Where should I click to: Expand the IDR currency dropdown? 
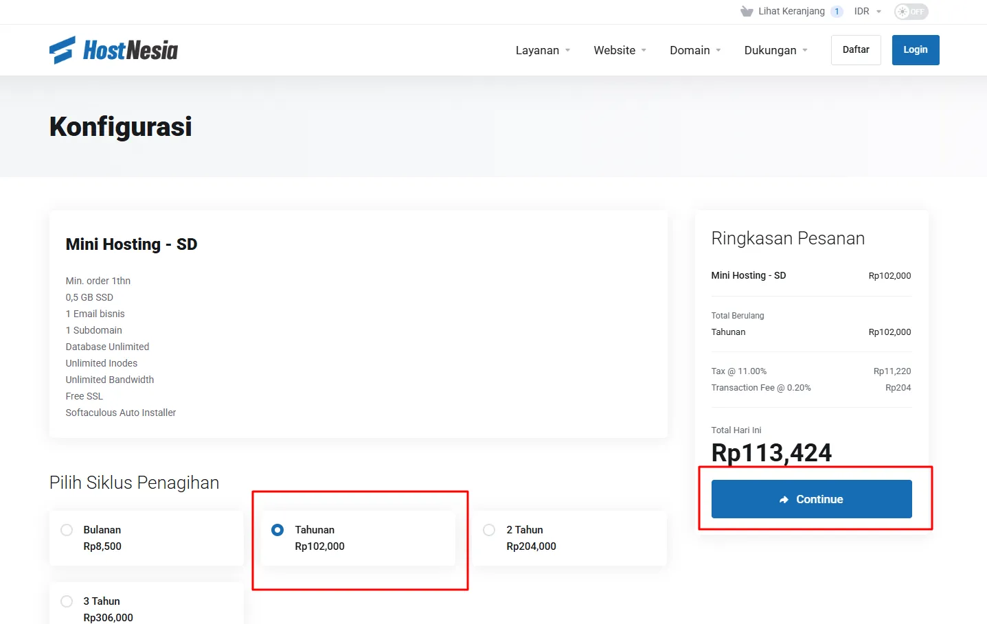pos(867,12)
